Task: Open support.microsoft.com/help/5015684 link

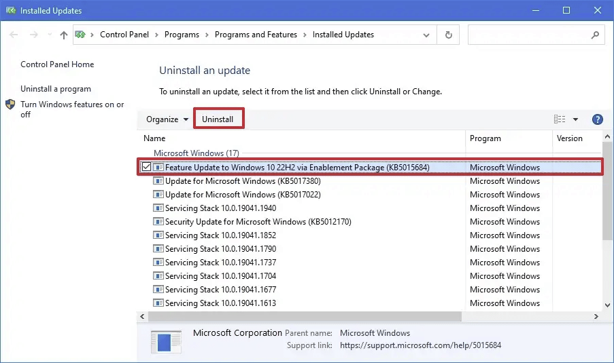Action: [x=420, y=345]
